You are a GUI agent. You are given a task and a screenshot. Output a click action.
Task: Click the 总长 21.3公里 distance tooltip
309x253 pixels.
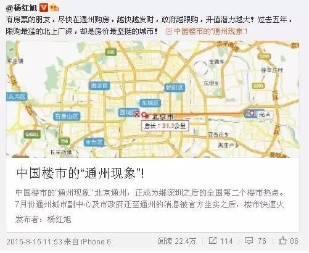coord(165,126)
